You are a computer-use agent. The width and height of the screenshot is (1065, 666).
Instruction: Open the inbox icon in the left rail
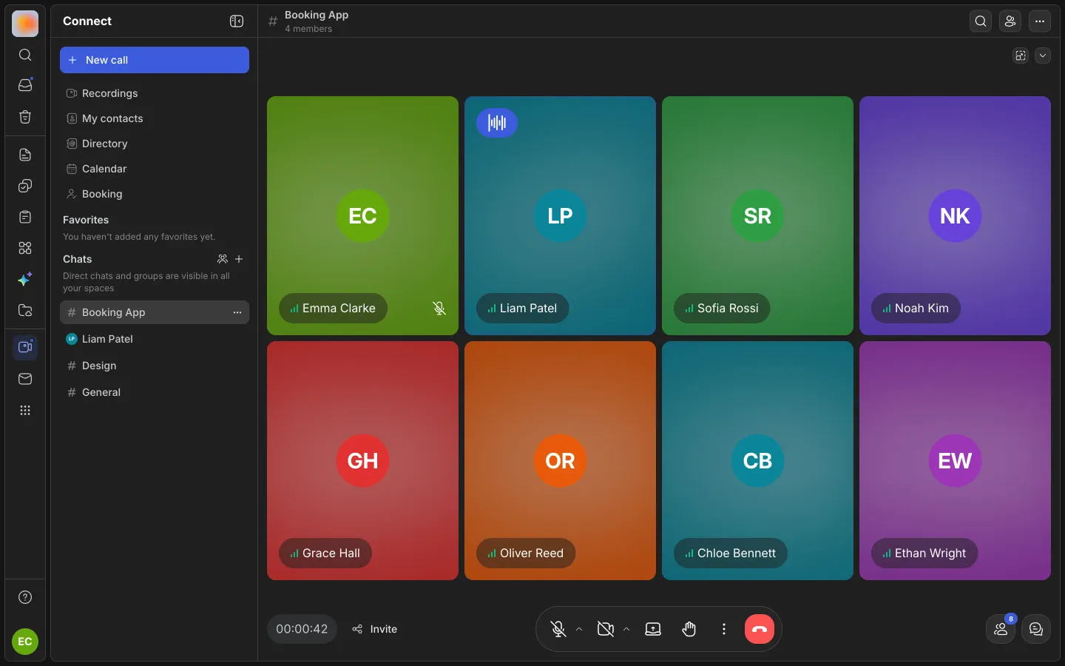pyautogui.click(x=25, y=85)
